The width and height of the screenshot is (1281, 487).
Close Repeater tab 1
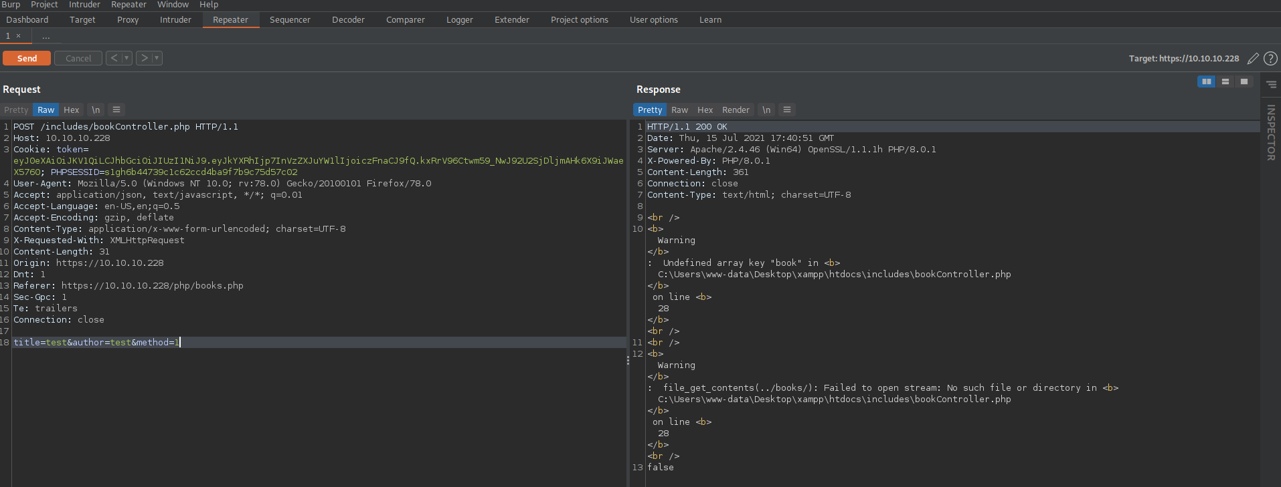coord(18,36)
